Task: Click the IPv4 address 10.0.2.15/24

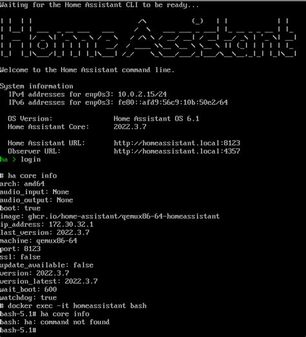Action: pyautogui.click(x=142, y=94)
